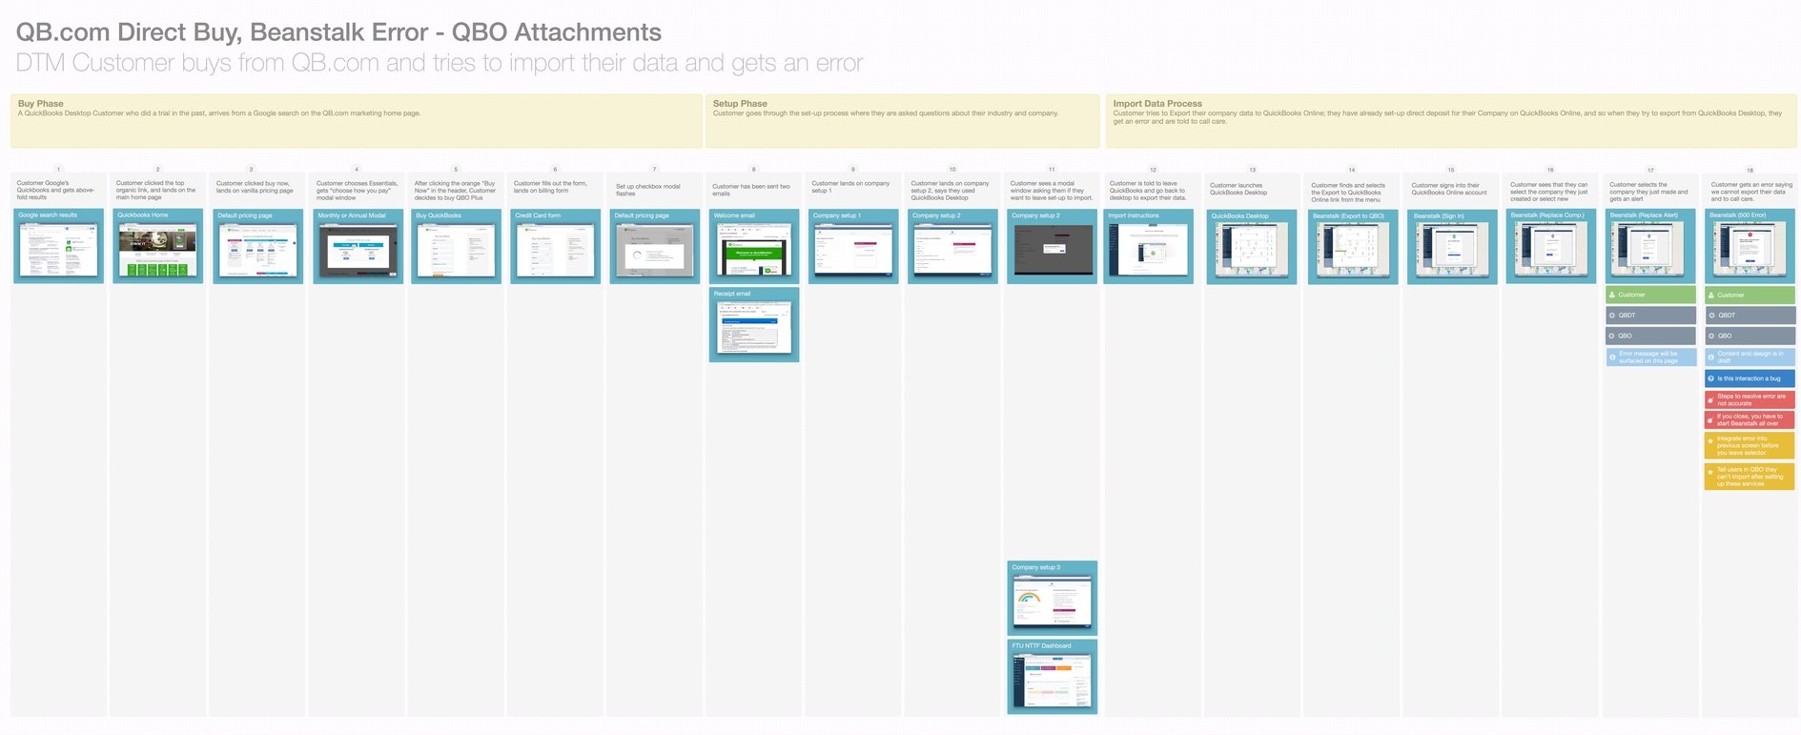Select text 'Customer launches QuickBooks Desktop'
Viewport: 1801px width, 735px height.
(x=1238, y=189)
